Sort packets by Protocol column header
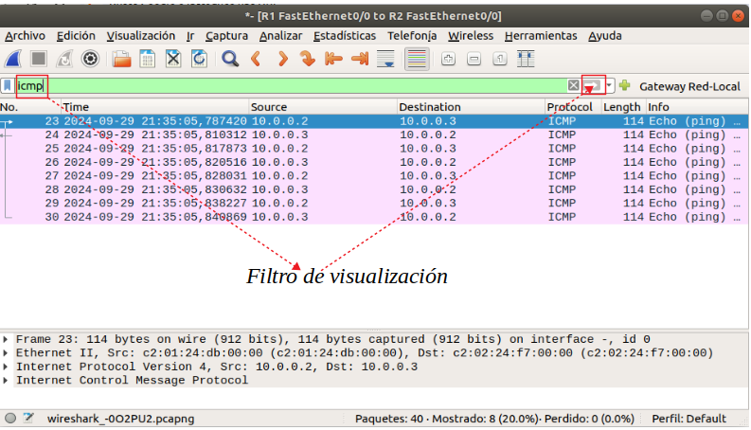Viewport: 751px width, 430px height. (x=573, y=107)
